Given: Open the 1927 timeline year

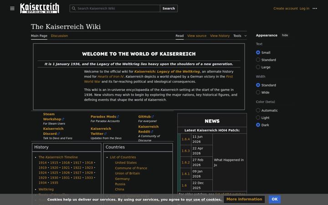Looking at the screenshot, I should 77,173.
